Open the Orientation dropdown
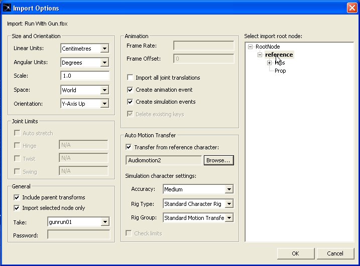The image size is (360, 266). (104, 104)
